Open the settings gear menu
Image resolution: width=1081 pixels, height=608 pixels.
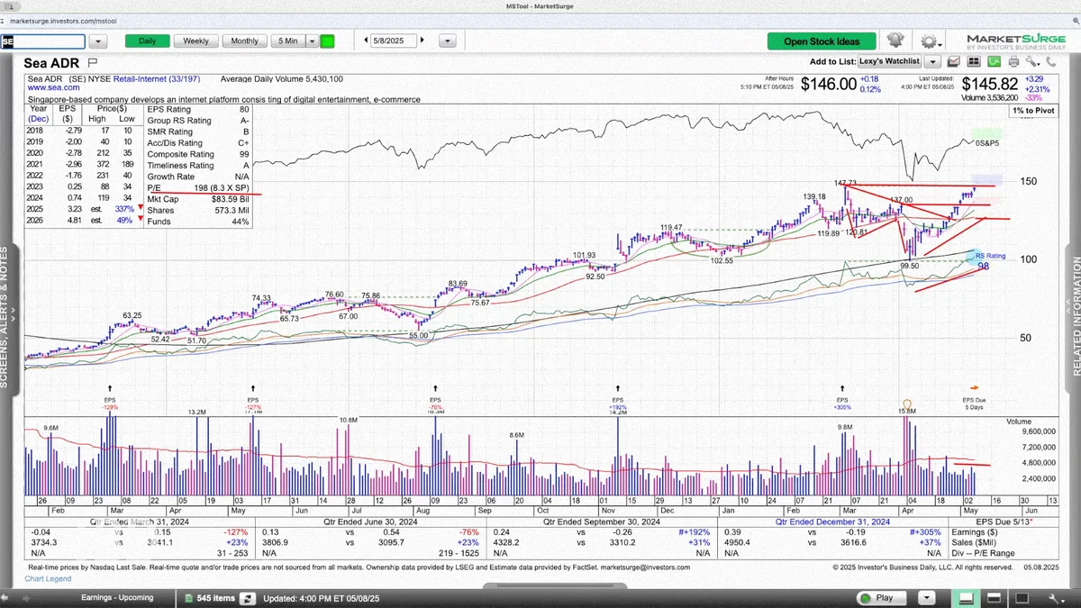[929, 41]
